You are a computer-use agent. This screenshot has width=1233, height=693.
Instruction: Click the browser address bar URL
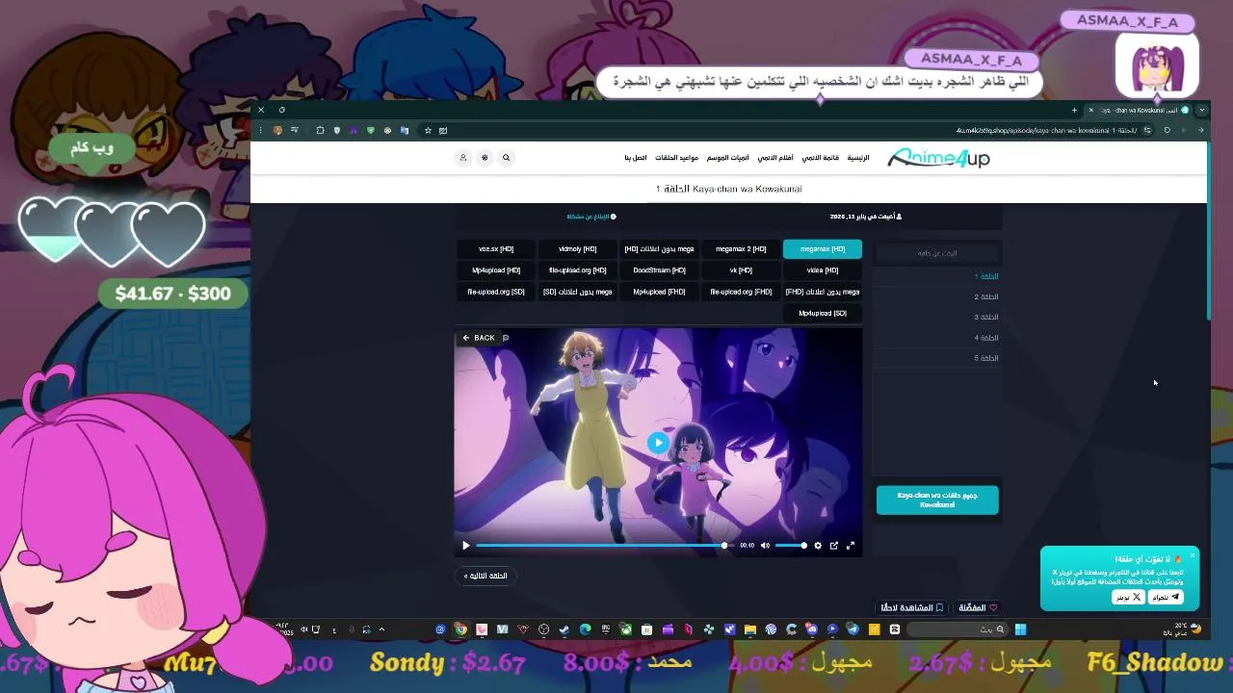point(1045,130)
